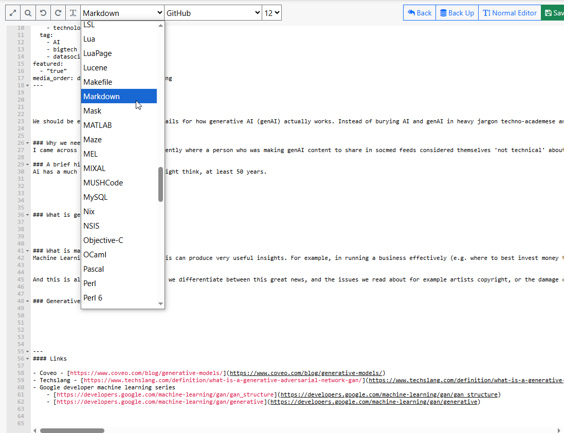Viewport: 564px width, 433px height.
Task: Choose Lucene in the language list
Action: [119, 68]
